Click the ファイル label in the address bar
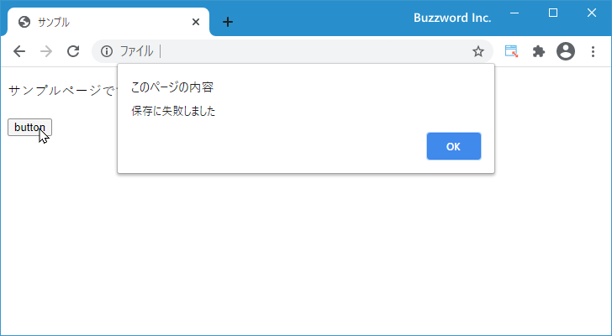 (x=136, y=51)
